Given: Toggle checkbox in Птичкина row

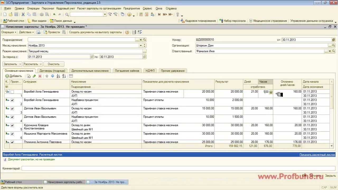Looking at the screenshot, I should pyautogui.click(x=12, y=142).
